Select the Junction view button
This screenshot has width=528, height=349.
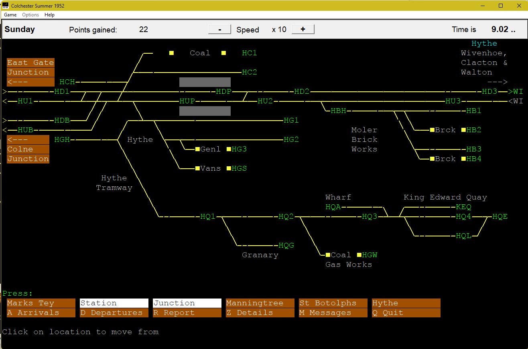pos(187,303)
